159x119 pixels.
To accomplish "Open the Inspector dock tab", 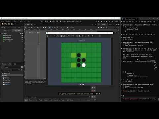I will pos(102,24).
